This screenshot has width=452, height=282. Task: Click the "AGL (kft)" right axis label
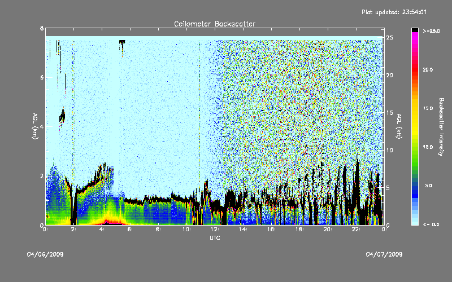[399, 126]
